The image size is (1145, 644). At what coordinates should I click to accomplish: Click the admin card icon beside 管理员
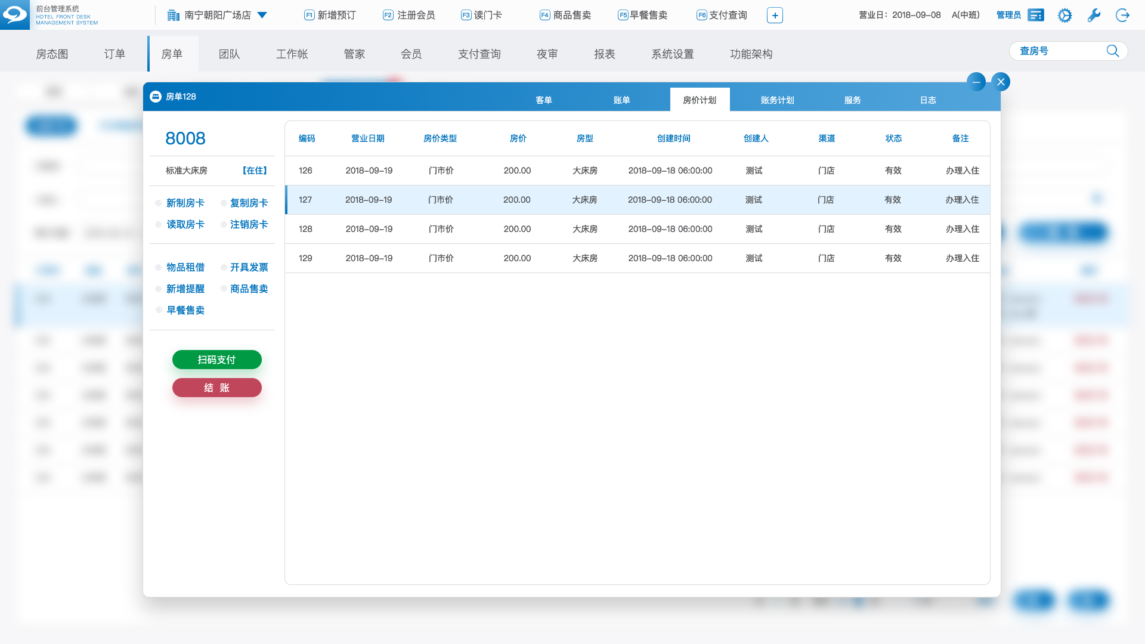[1036, 16]
